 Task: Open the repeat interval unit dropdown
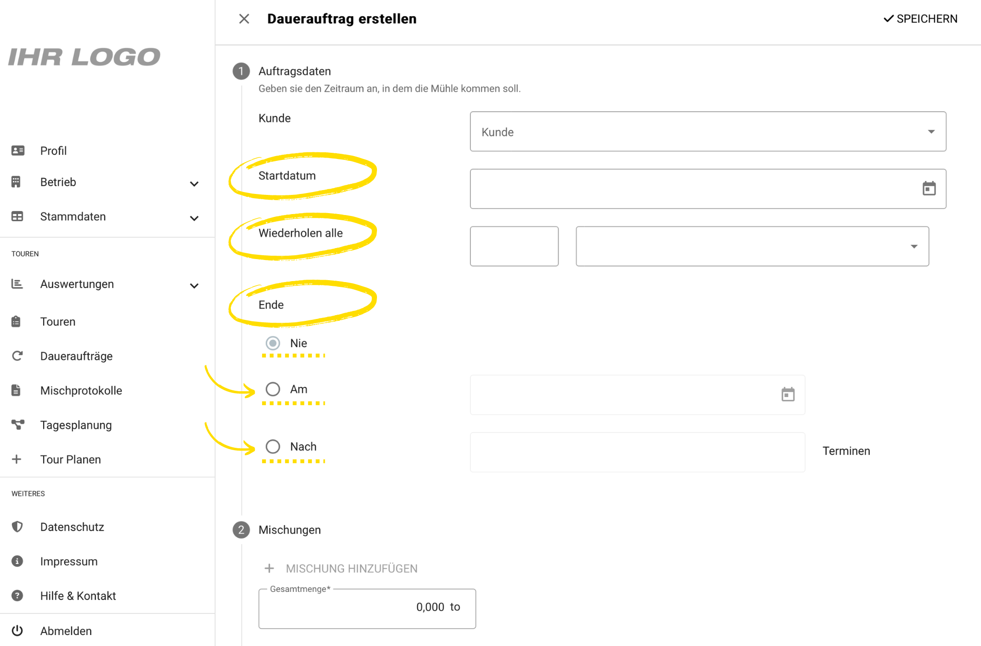tap(752, 246)
